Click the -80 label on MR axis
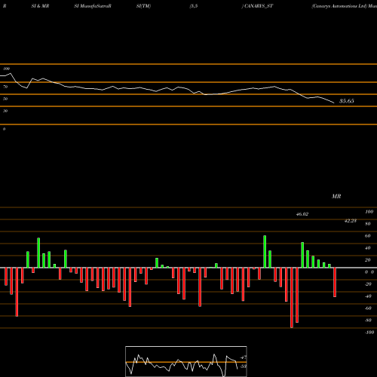This screenshot has height=377, width=377. tap(368, 320)
